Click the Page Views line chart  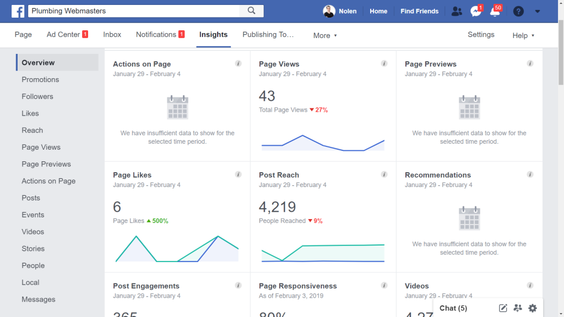[323, 143]
